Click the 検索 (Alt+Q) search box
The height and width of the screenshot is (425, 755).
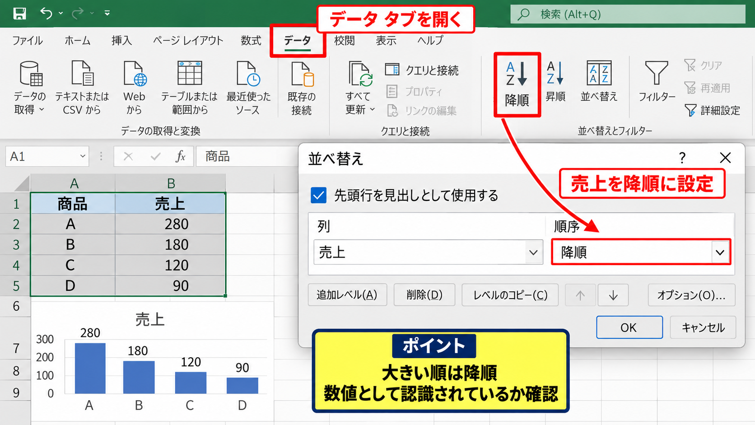click(x=628, y=14)
